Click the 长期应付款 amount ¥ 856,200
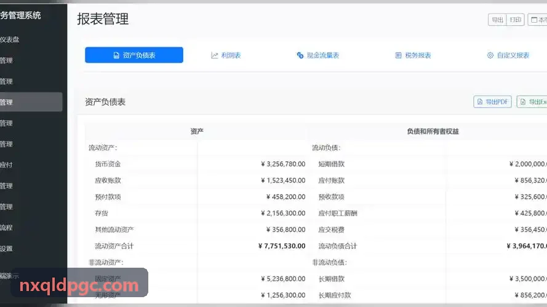This screenshot has height=307, width=547. 530,295
